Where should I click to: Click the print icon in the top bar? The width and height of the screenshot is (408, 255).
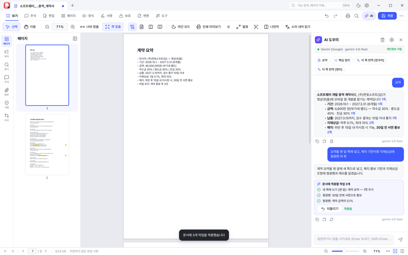(348, 16)
